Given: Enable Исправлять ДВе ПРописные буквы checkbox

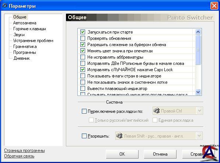Looking at the screenshot, I should (83, 63).
